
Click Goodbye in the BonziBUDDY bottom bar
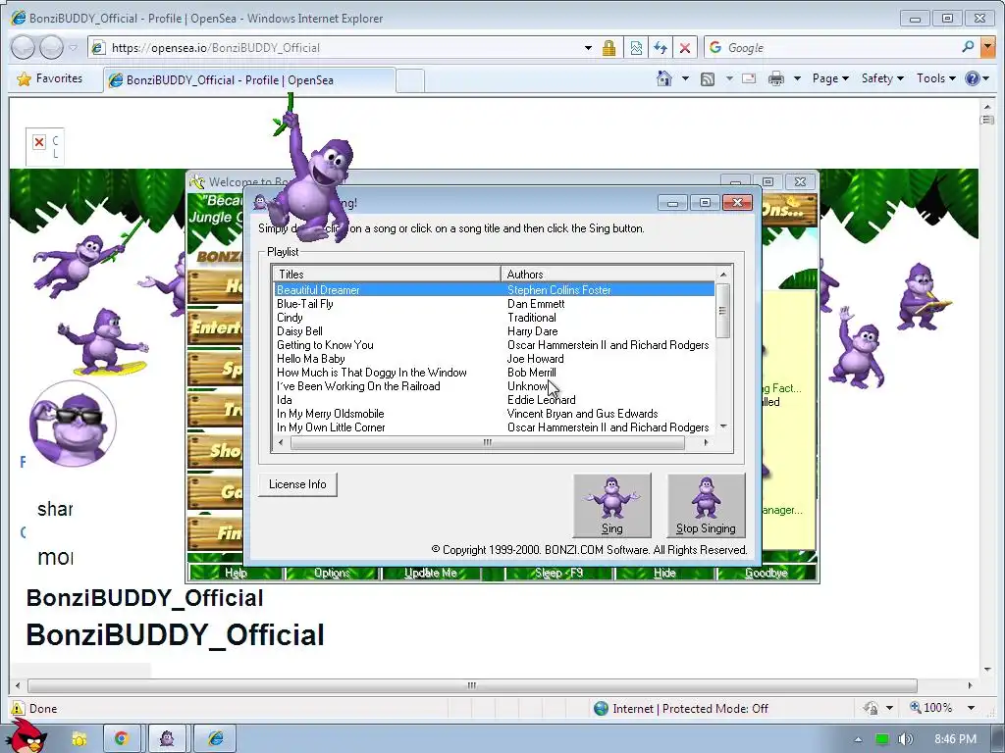[766, 573]
